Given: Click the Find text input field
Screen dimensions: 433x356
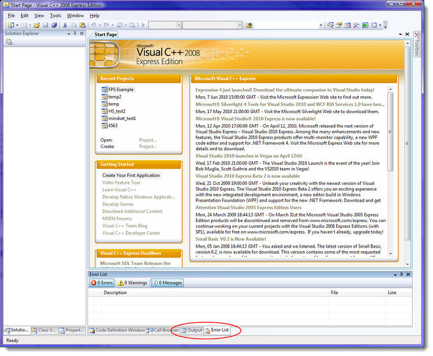Looking at the screenshot, I should point(286,26).
